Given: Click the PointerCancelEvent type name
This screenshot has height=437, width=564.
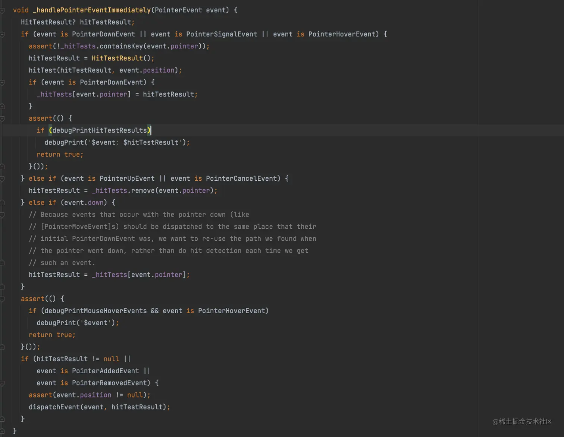Looking at the screenshot, I should tap(242, 178).
